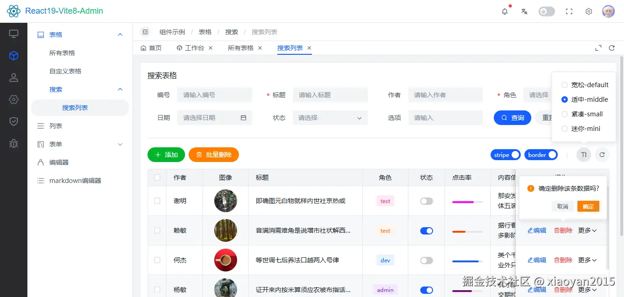Select the bug sidebar icon
Image resolution: width=624 pixels, height=297 pixels.
(x=14, y=143)
